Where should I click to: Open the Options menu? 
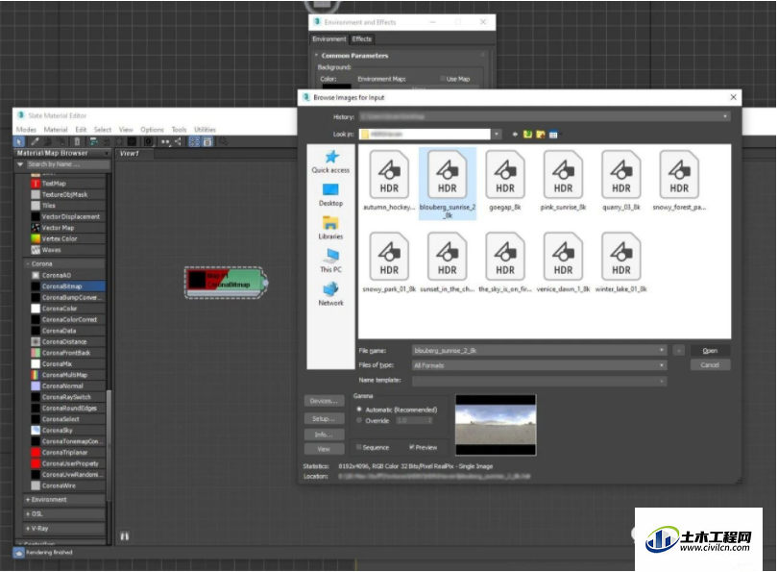tap(152, 130)
